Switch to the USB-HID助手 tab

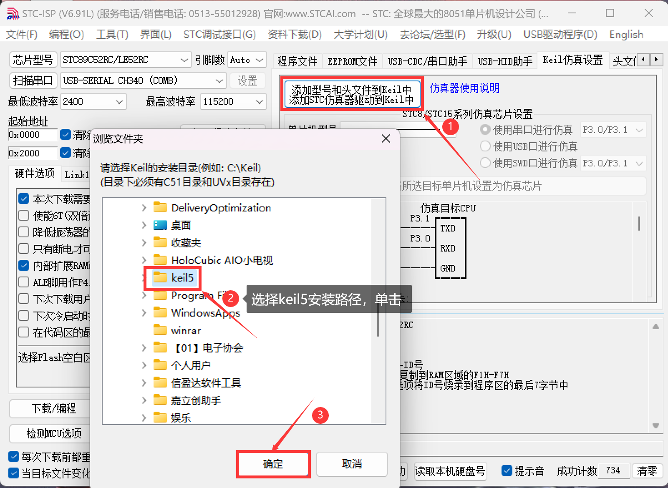pyautogui.click(x=505, y=61)
